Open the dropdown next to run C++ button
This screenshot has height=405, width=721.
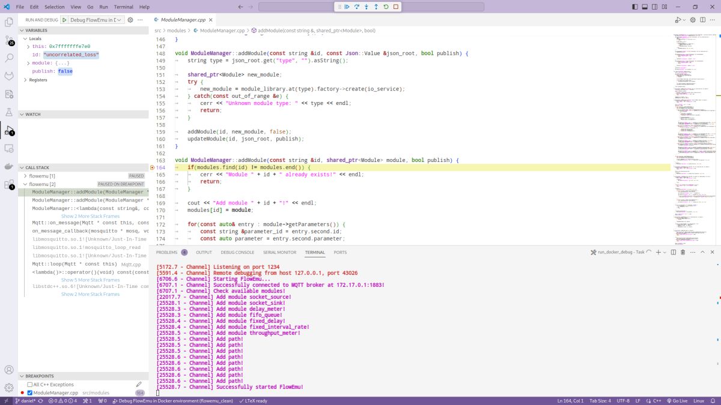pyautogui.click(x=685, y=20)
